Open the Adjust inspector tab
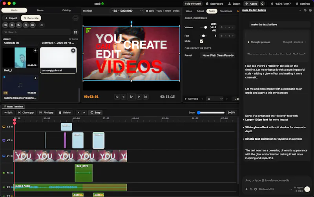The image size is (314, 197). (x=200, y=11)
